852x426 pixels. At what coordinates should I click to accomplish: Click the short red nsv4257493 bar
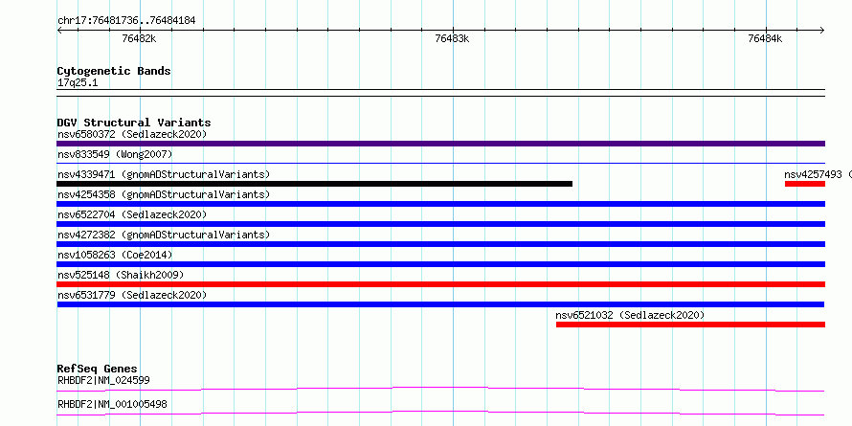[x=805, y=184]
